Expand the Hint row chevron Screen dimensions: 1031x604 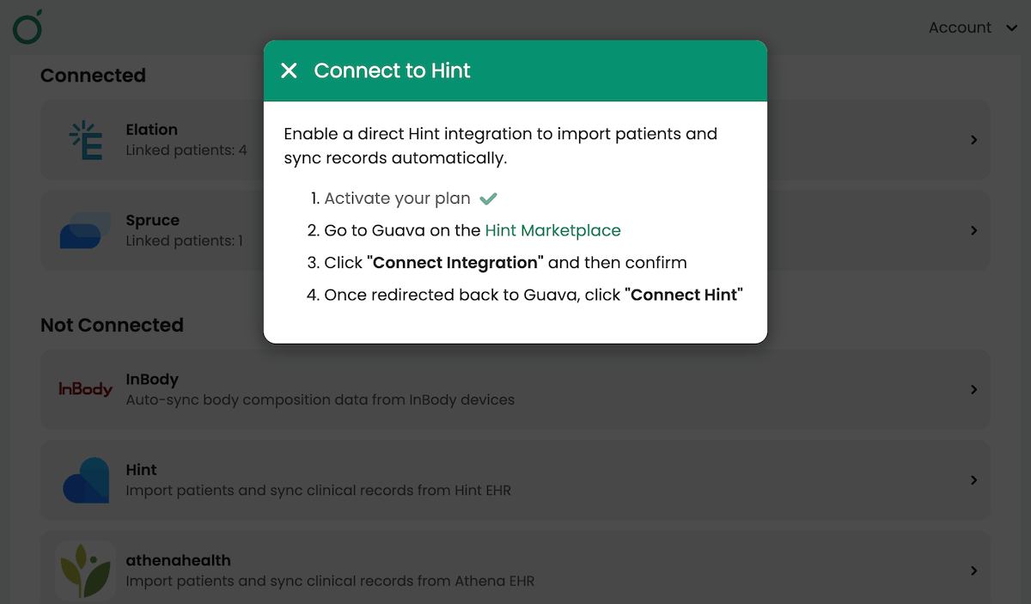[x=973, y=480]
